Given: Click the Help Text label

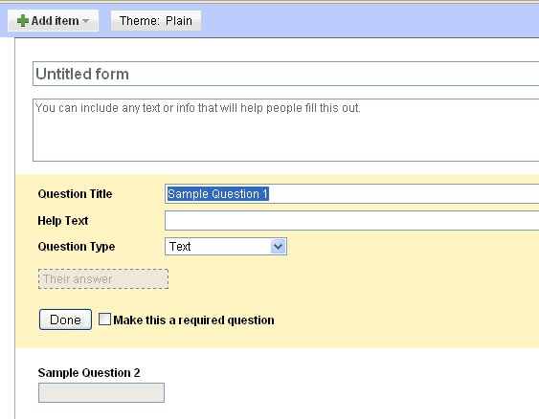Looking at the screenshot, I should [63, 220].
